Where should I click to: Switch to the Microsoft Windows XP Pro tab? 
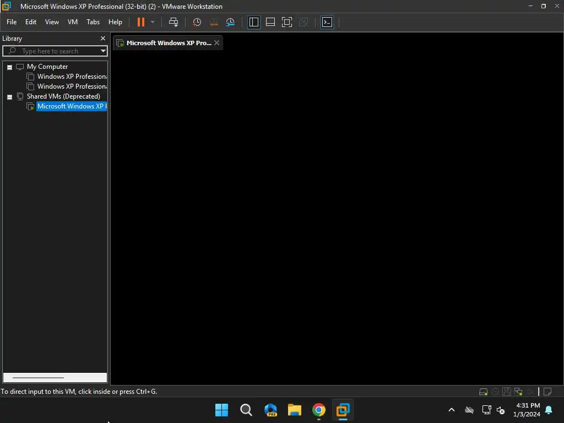(169, 43)
